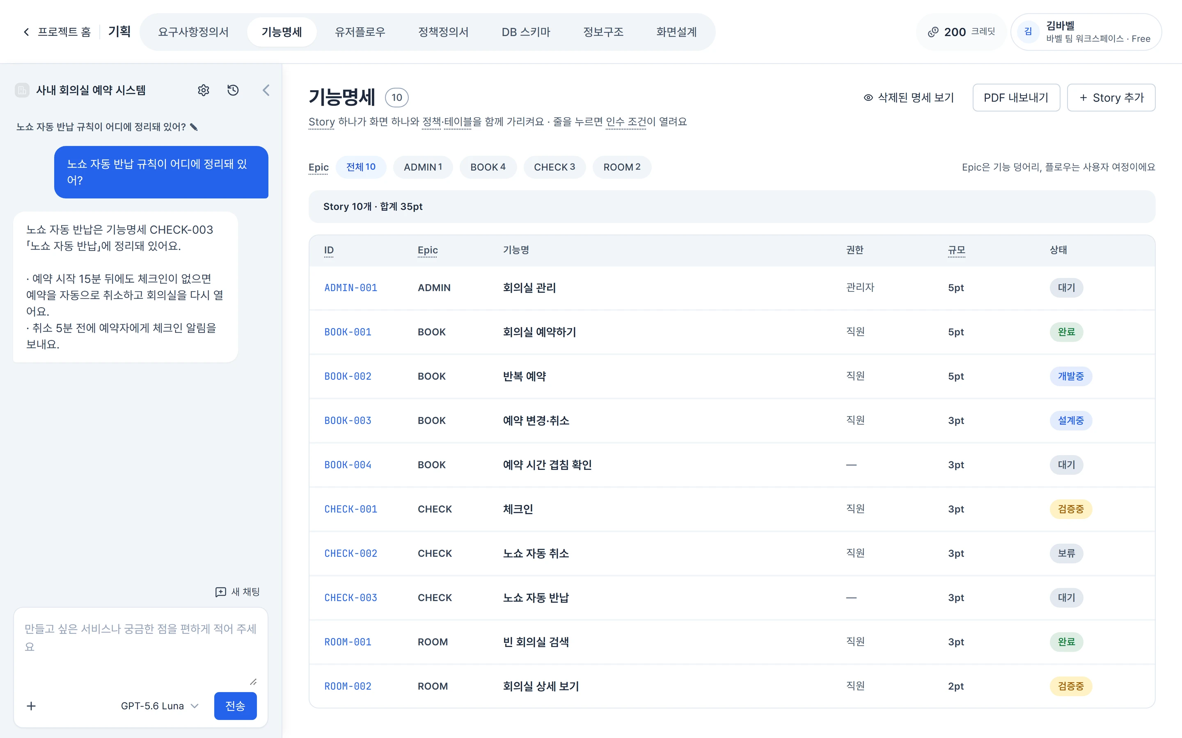The width and height of the screenshot is (1182, 738).
Task: Send the chat message with 전송
Action: click(x=236, y=706)
